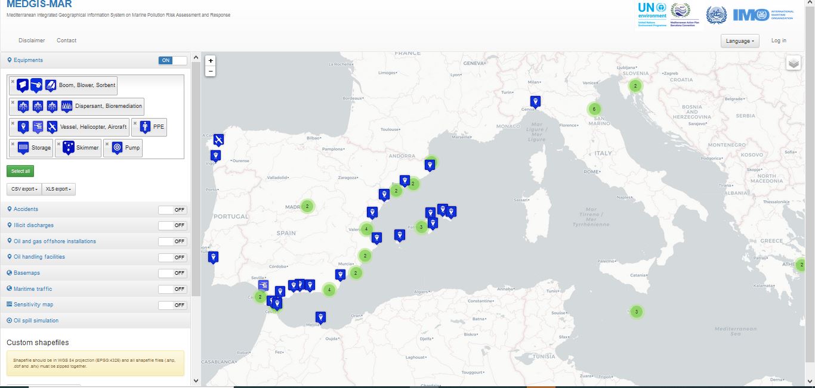The height and width of the screenshot is (388, 815).
Task: Expand the XLS export dropdown
Action: [x=58, y=189]
